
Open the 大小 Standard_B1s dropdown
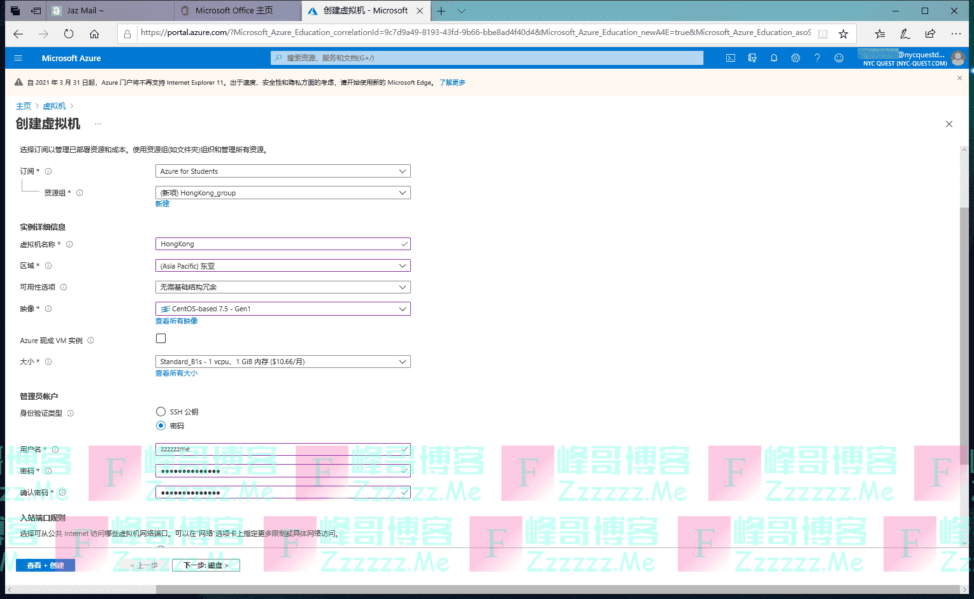pos(283,362)
